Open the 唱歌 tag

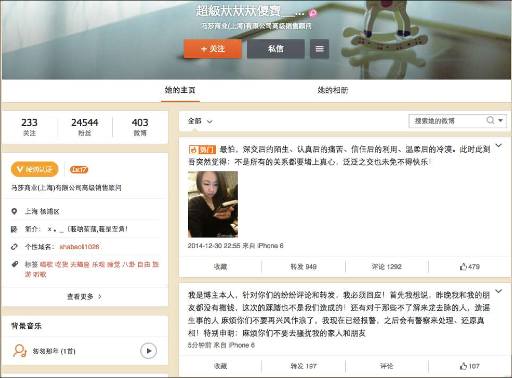coord(46,265)
